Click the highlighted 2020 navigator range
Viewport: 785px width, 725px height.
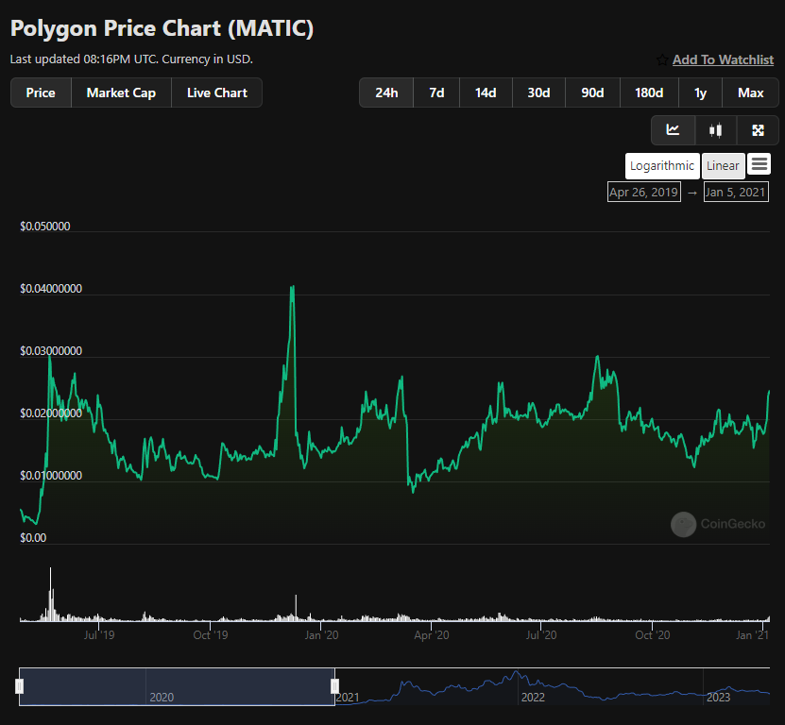pyautogui.click(x=177, y=686)
